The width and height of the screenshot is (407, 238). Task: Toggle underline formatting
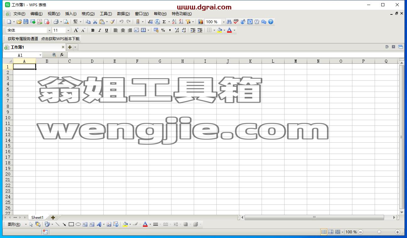tap(106, 30)
